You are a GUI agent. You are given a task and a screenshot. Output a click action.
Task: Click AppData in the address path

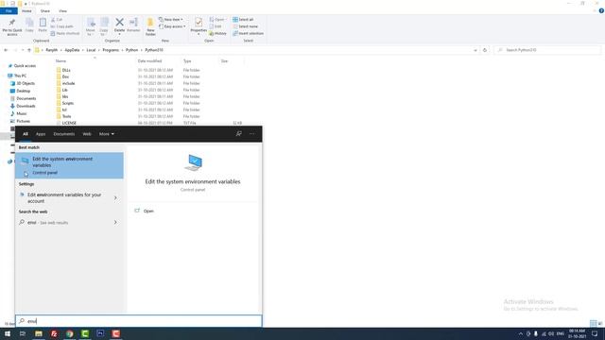coord(72,50)
